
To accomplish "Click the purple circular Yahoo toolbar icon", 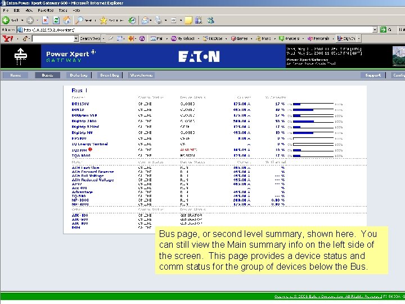I will click(x=142, y=38).
